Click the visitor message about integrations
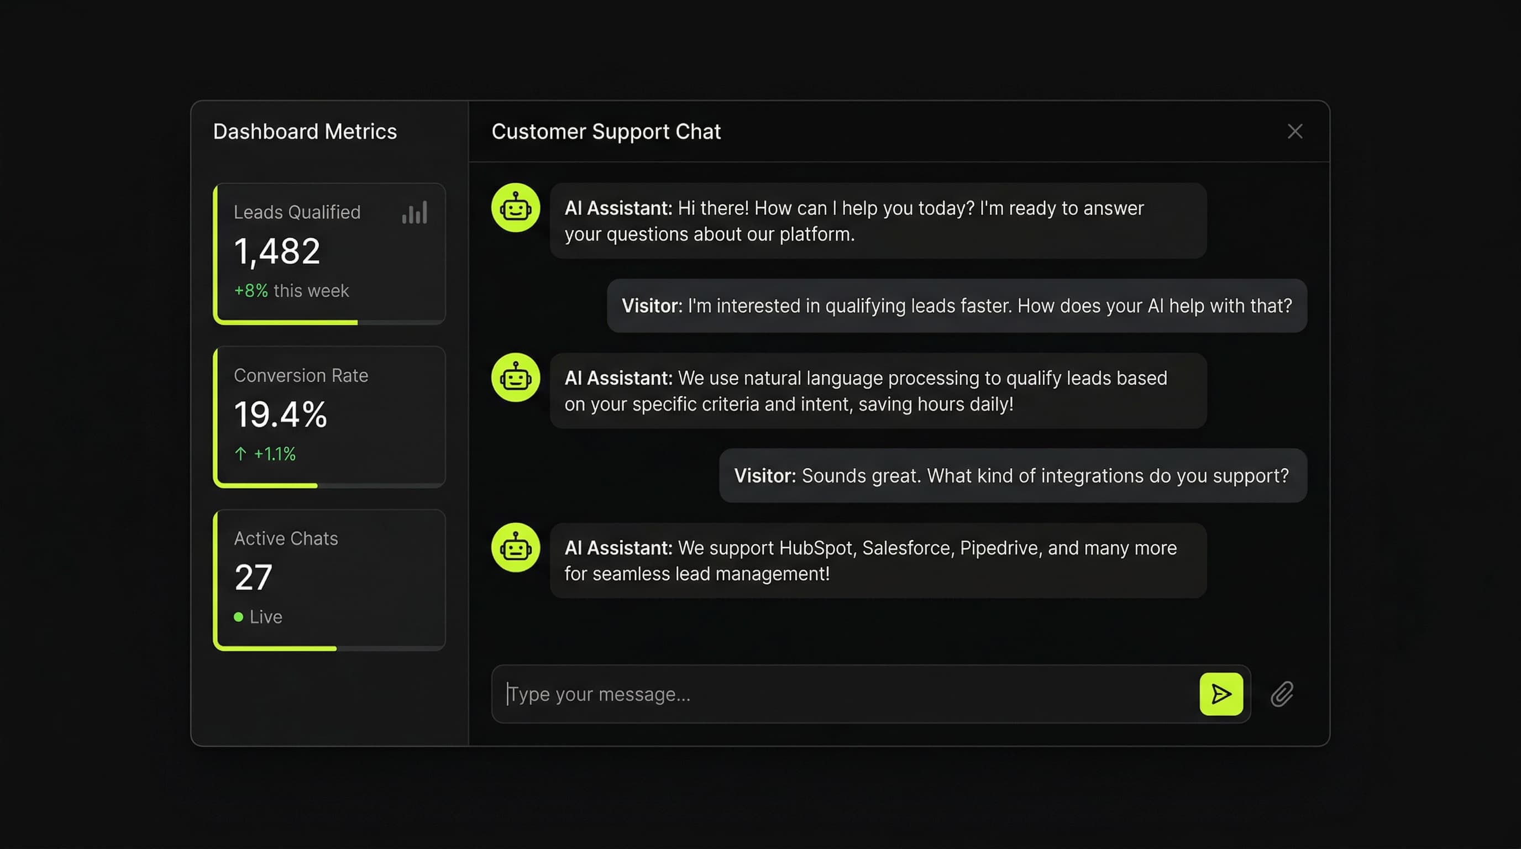 tap(1013, 476)
